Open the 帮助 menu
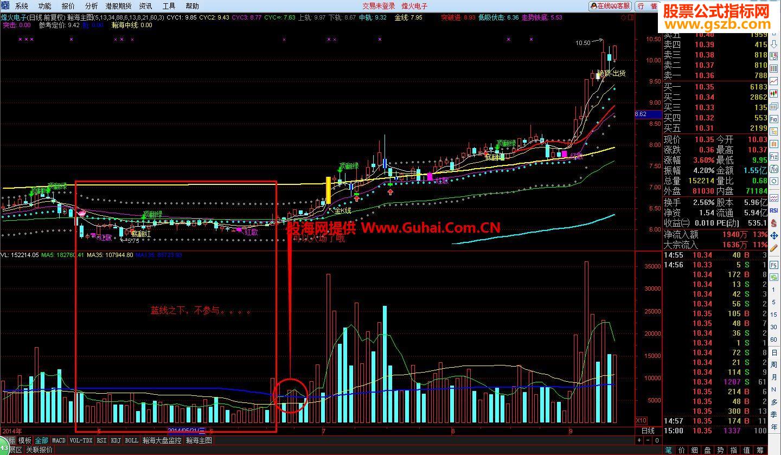 [193, 6]
